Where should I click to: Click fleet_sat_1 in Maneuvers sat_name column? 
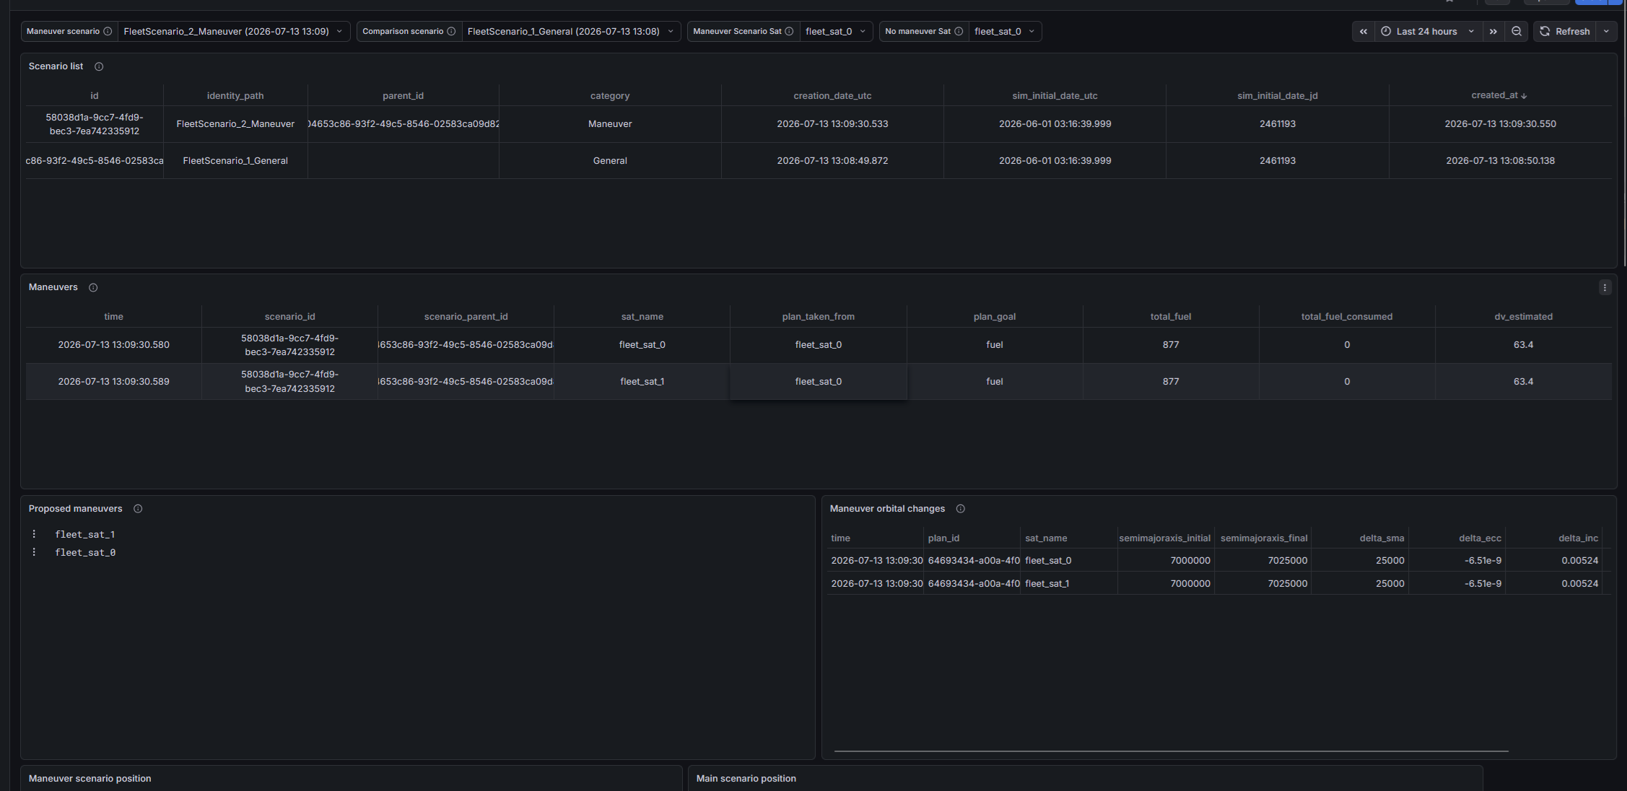642,381
